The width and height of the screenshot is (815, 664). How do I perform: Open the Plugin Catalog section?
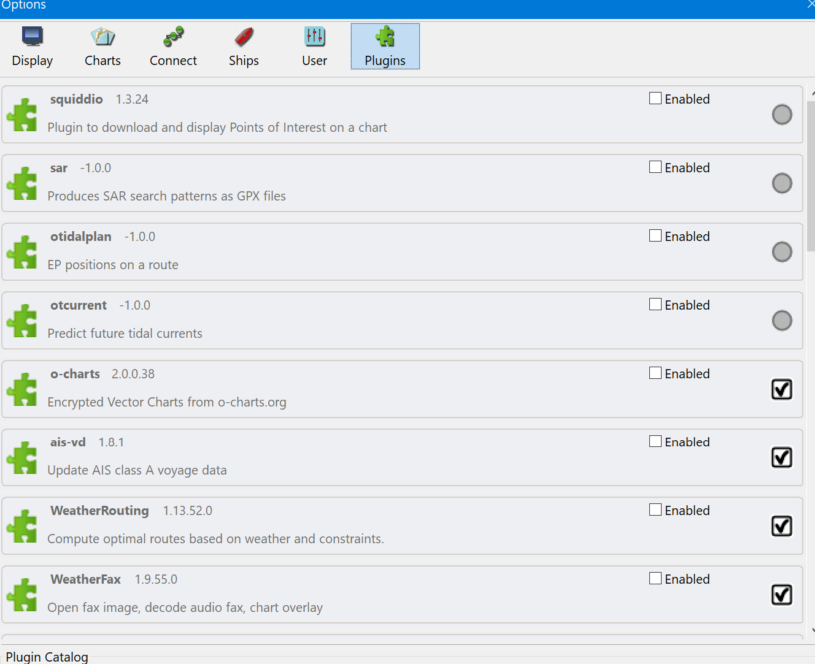[47, 657]
